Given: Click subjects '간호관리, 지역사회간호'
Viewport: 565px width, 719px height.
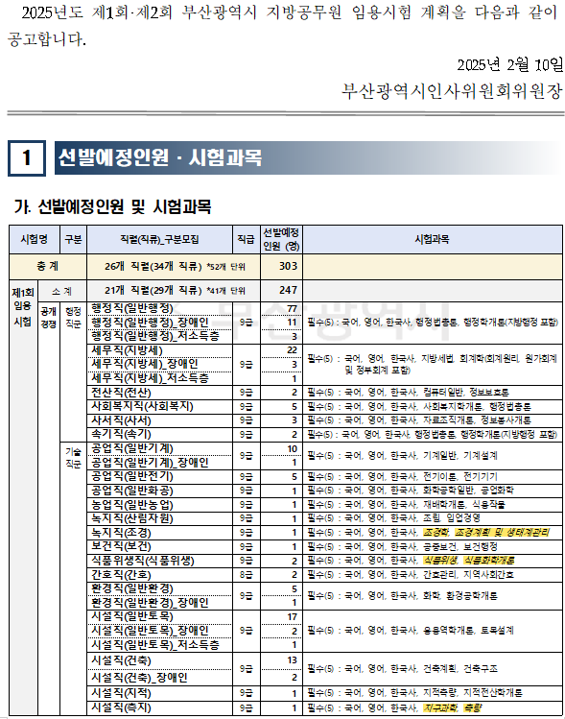Looking at the screenshot, I should 469,575.
